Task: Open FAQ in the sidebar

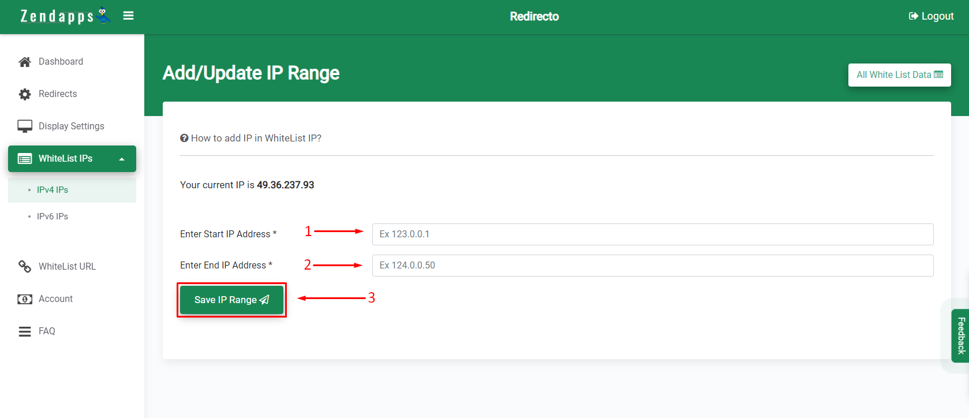Action: [47, 331]
